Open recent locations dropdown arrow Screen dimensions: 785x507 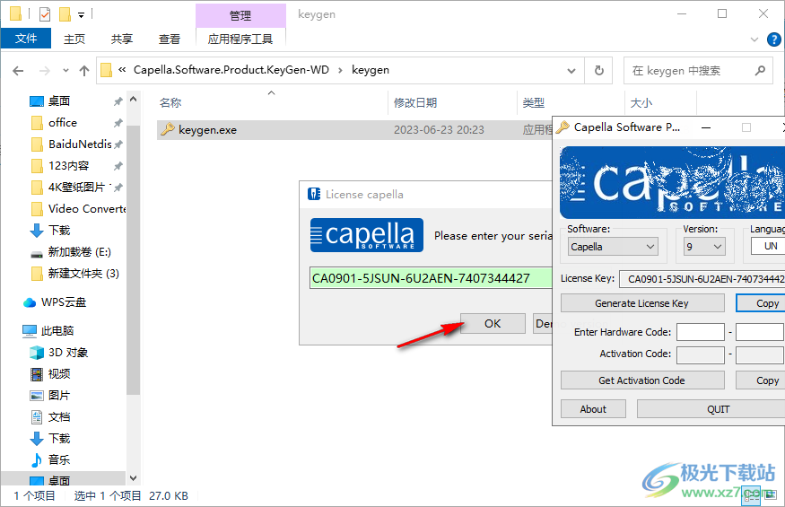click(65, 71)
